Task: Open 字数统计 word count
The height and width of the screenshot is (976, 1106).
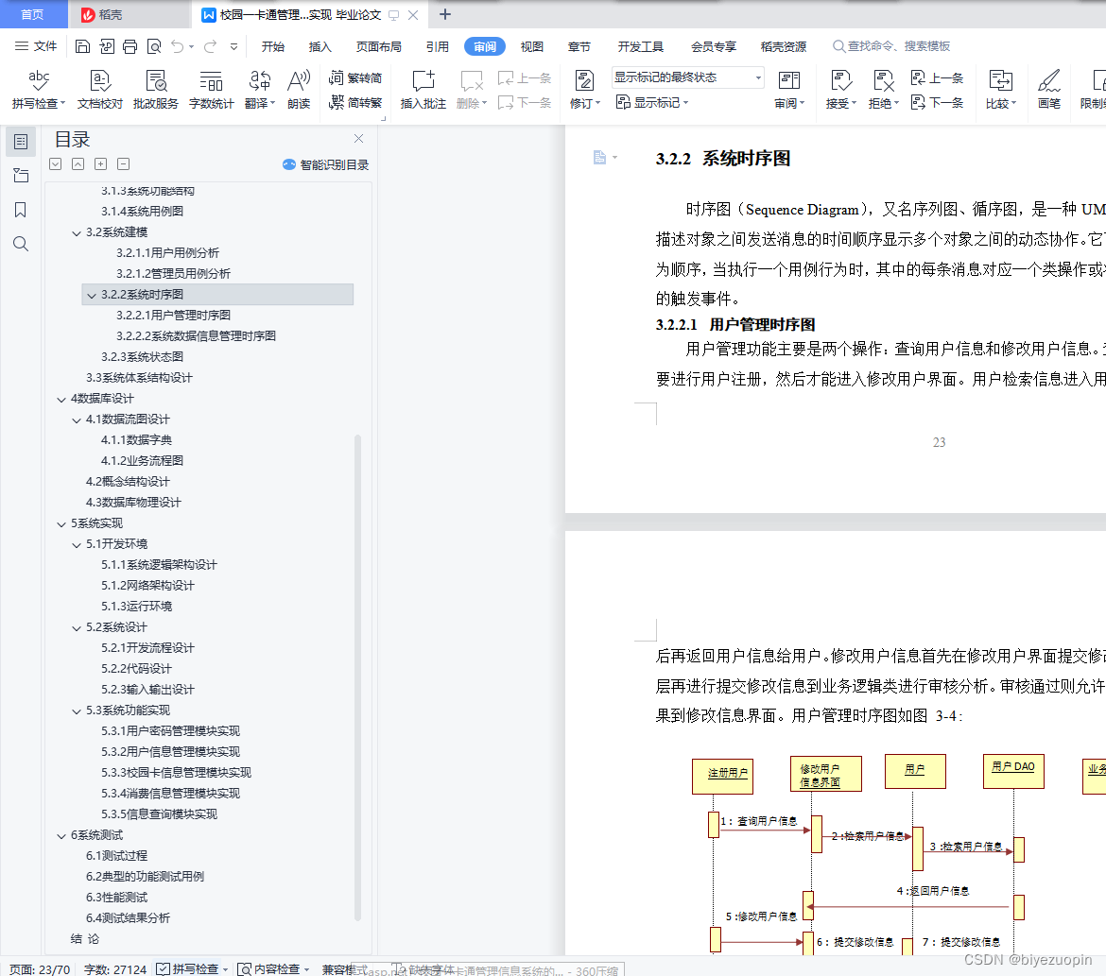Action: point(211,89)
